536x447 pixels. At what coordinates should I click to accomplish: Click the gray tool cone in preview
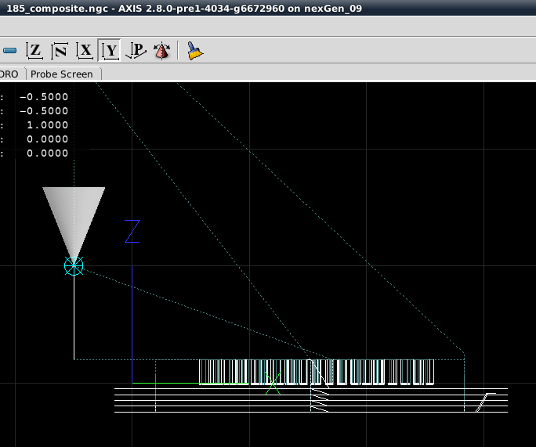click(74, 211)
